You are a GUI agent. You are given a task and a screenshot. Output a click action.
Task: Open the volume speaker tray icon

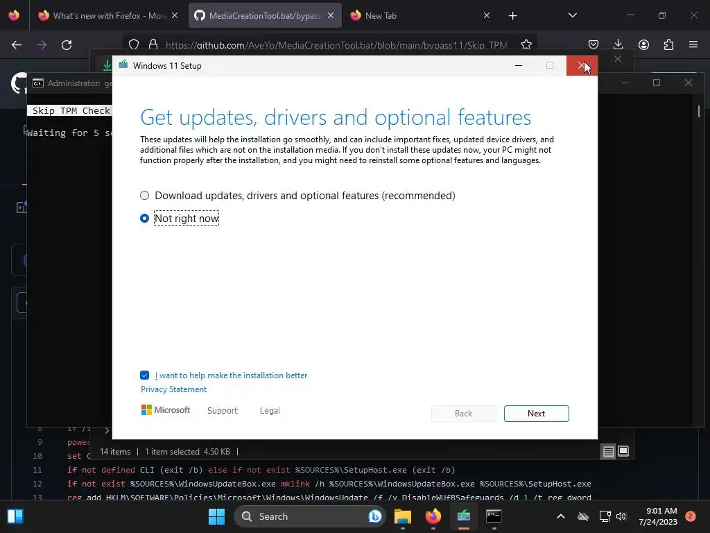(x=621, y=516)
